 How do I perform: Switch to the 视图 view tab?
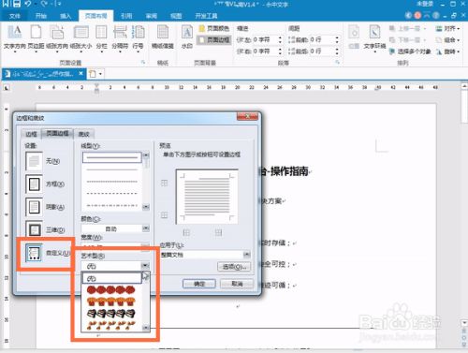(176, 16)
